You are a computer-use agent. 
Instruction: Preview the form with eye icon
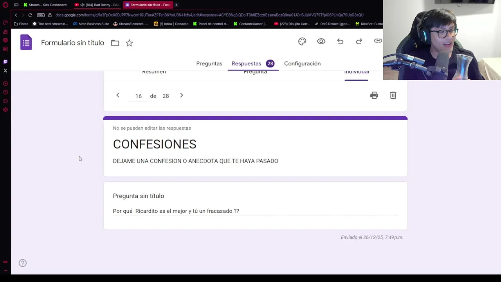coord(321,41)
